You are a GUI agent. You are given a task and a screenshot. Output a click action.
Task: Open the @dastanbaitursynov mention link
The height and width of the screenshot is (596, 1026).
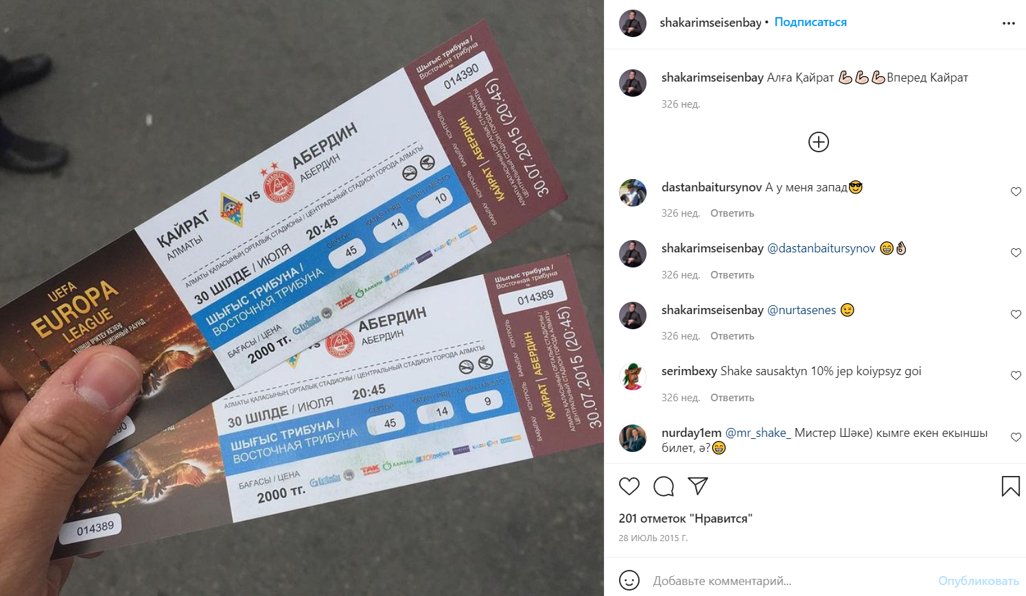(x=821, y=248)
